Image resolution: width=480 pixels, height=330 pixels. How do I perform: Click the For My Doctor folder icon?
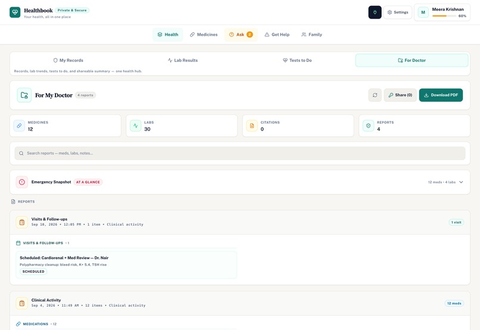coord(24,95)
